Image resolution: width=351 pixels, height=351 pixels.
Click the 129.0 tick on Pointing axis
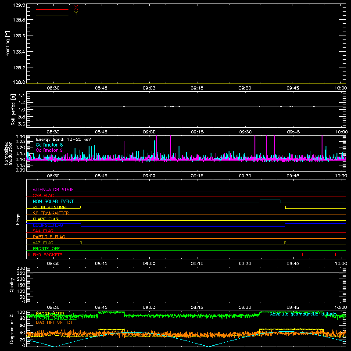pyautogui.click(x=19, y=5)
